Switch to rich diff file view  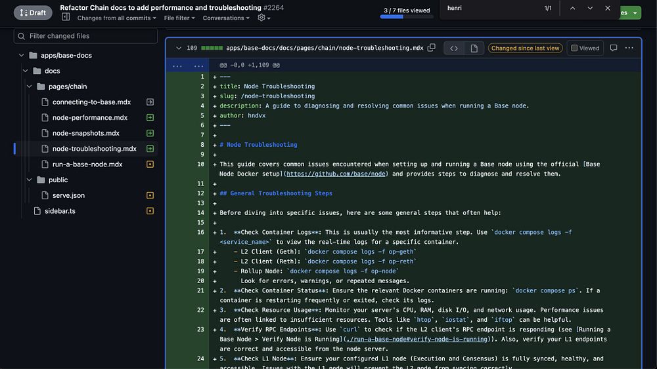474,48
